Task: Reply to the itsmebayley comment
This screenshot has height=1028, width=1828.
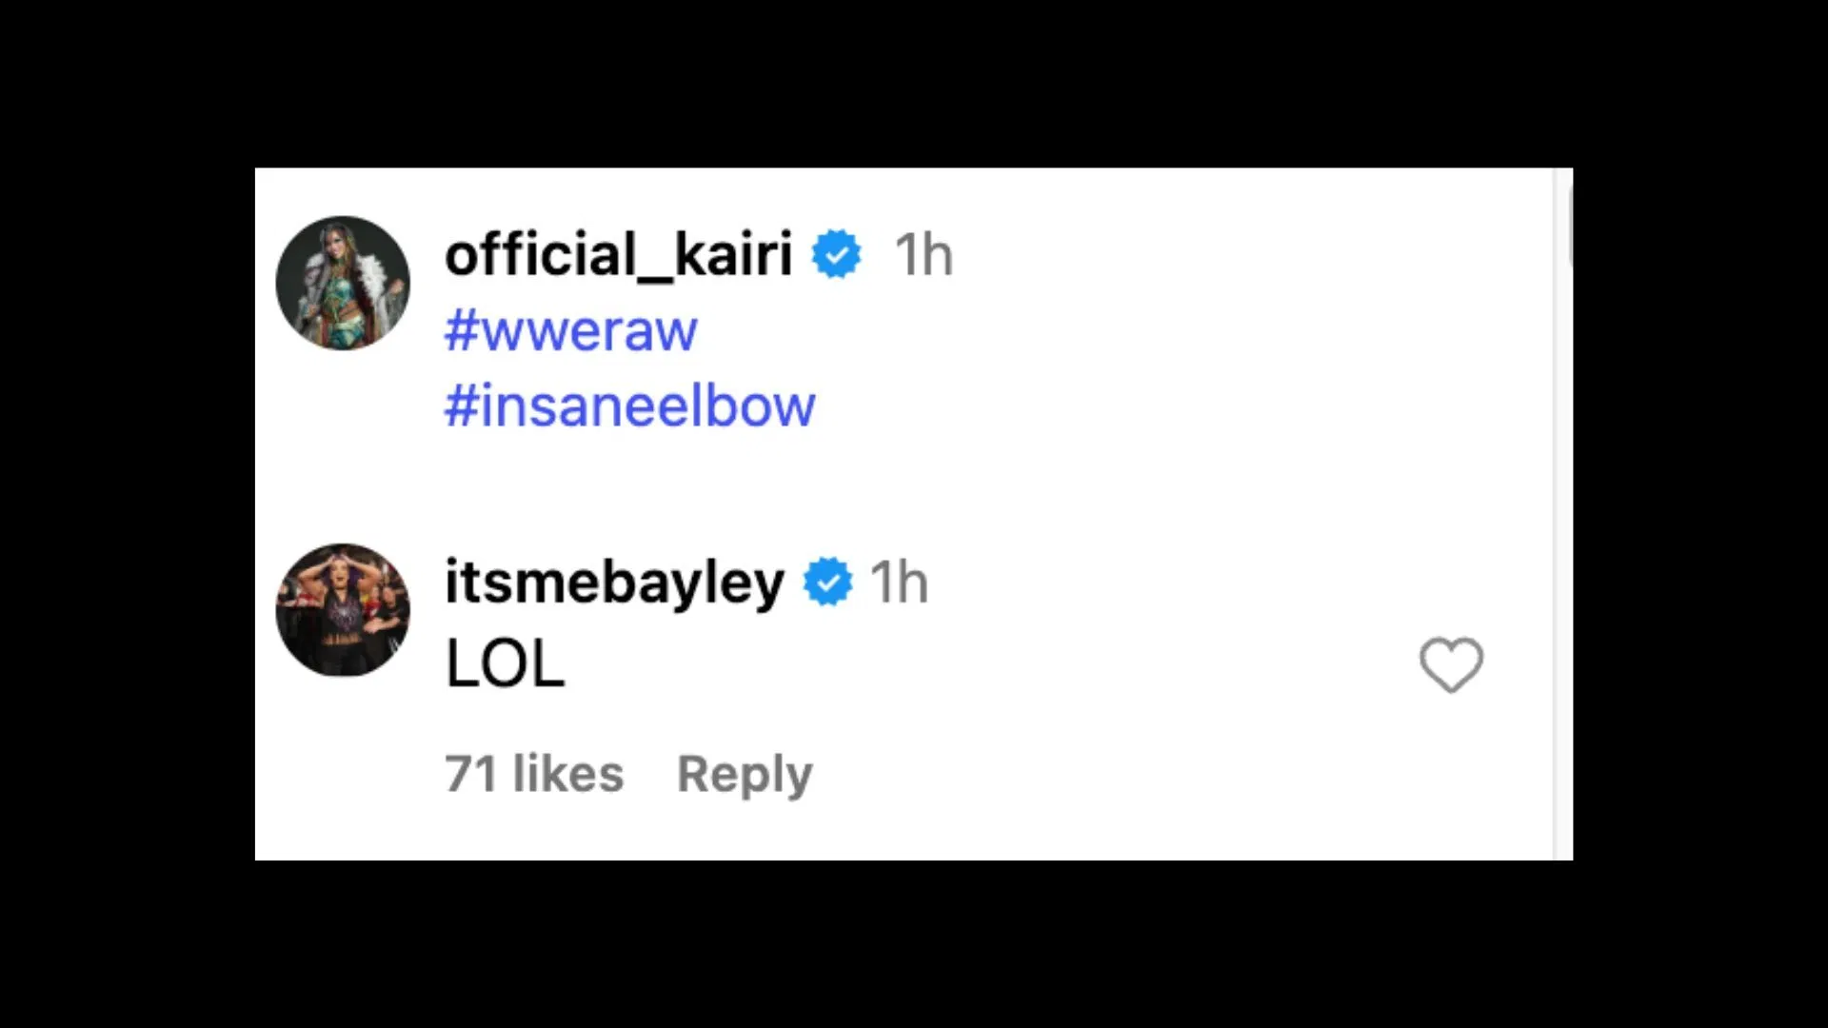Action: (745, 774)
